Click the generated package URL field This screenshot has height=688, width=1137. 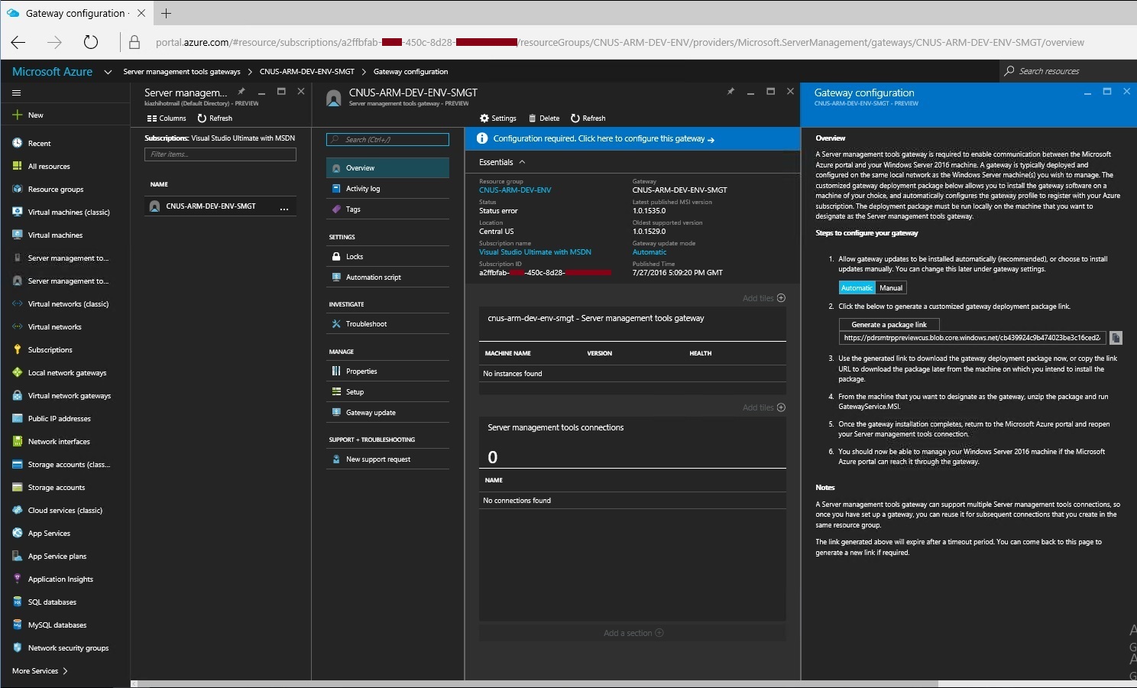click(x=972, y=338)
